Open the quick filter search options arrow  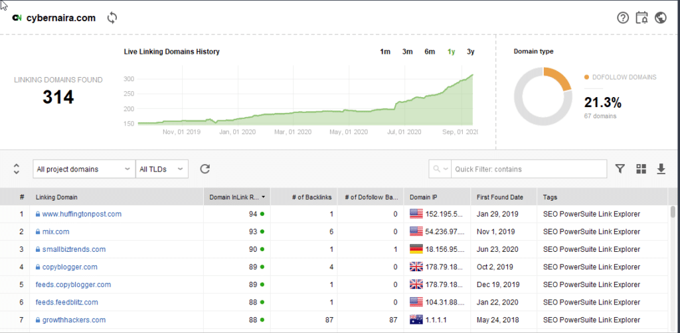pos(440,169)
